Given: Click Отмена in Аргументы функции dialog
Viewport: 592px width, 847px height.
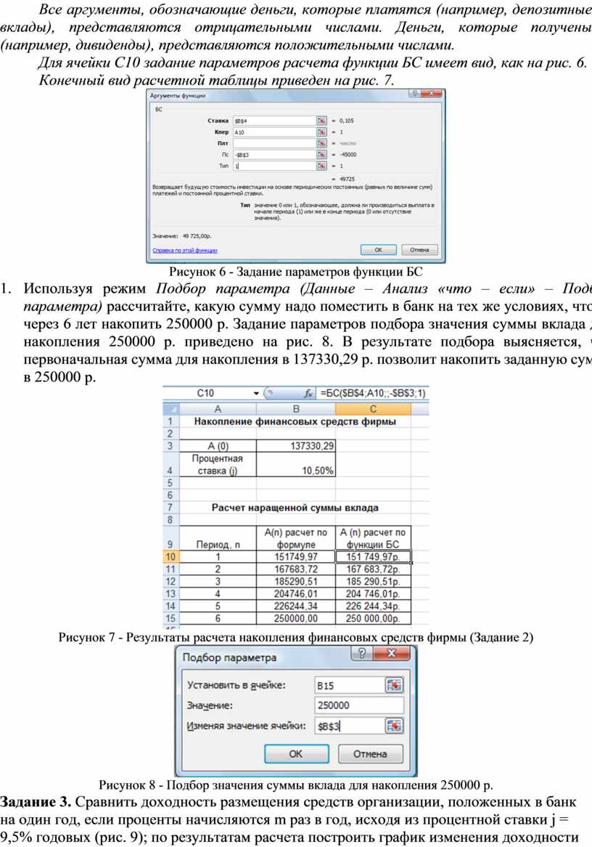Looking at the screenshot, I should pyautogui.click(x=419, y=250).
